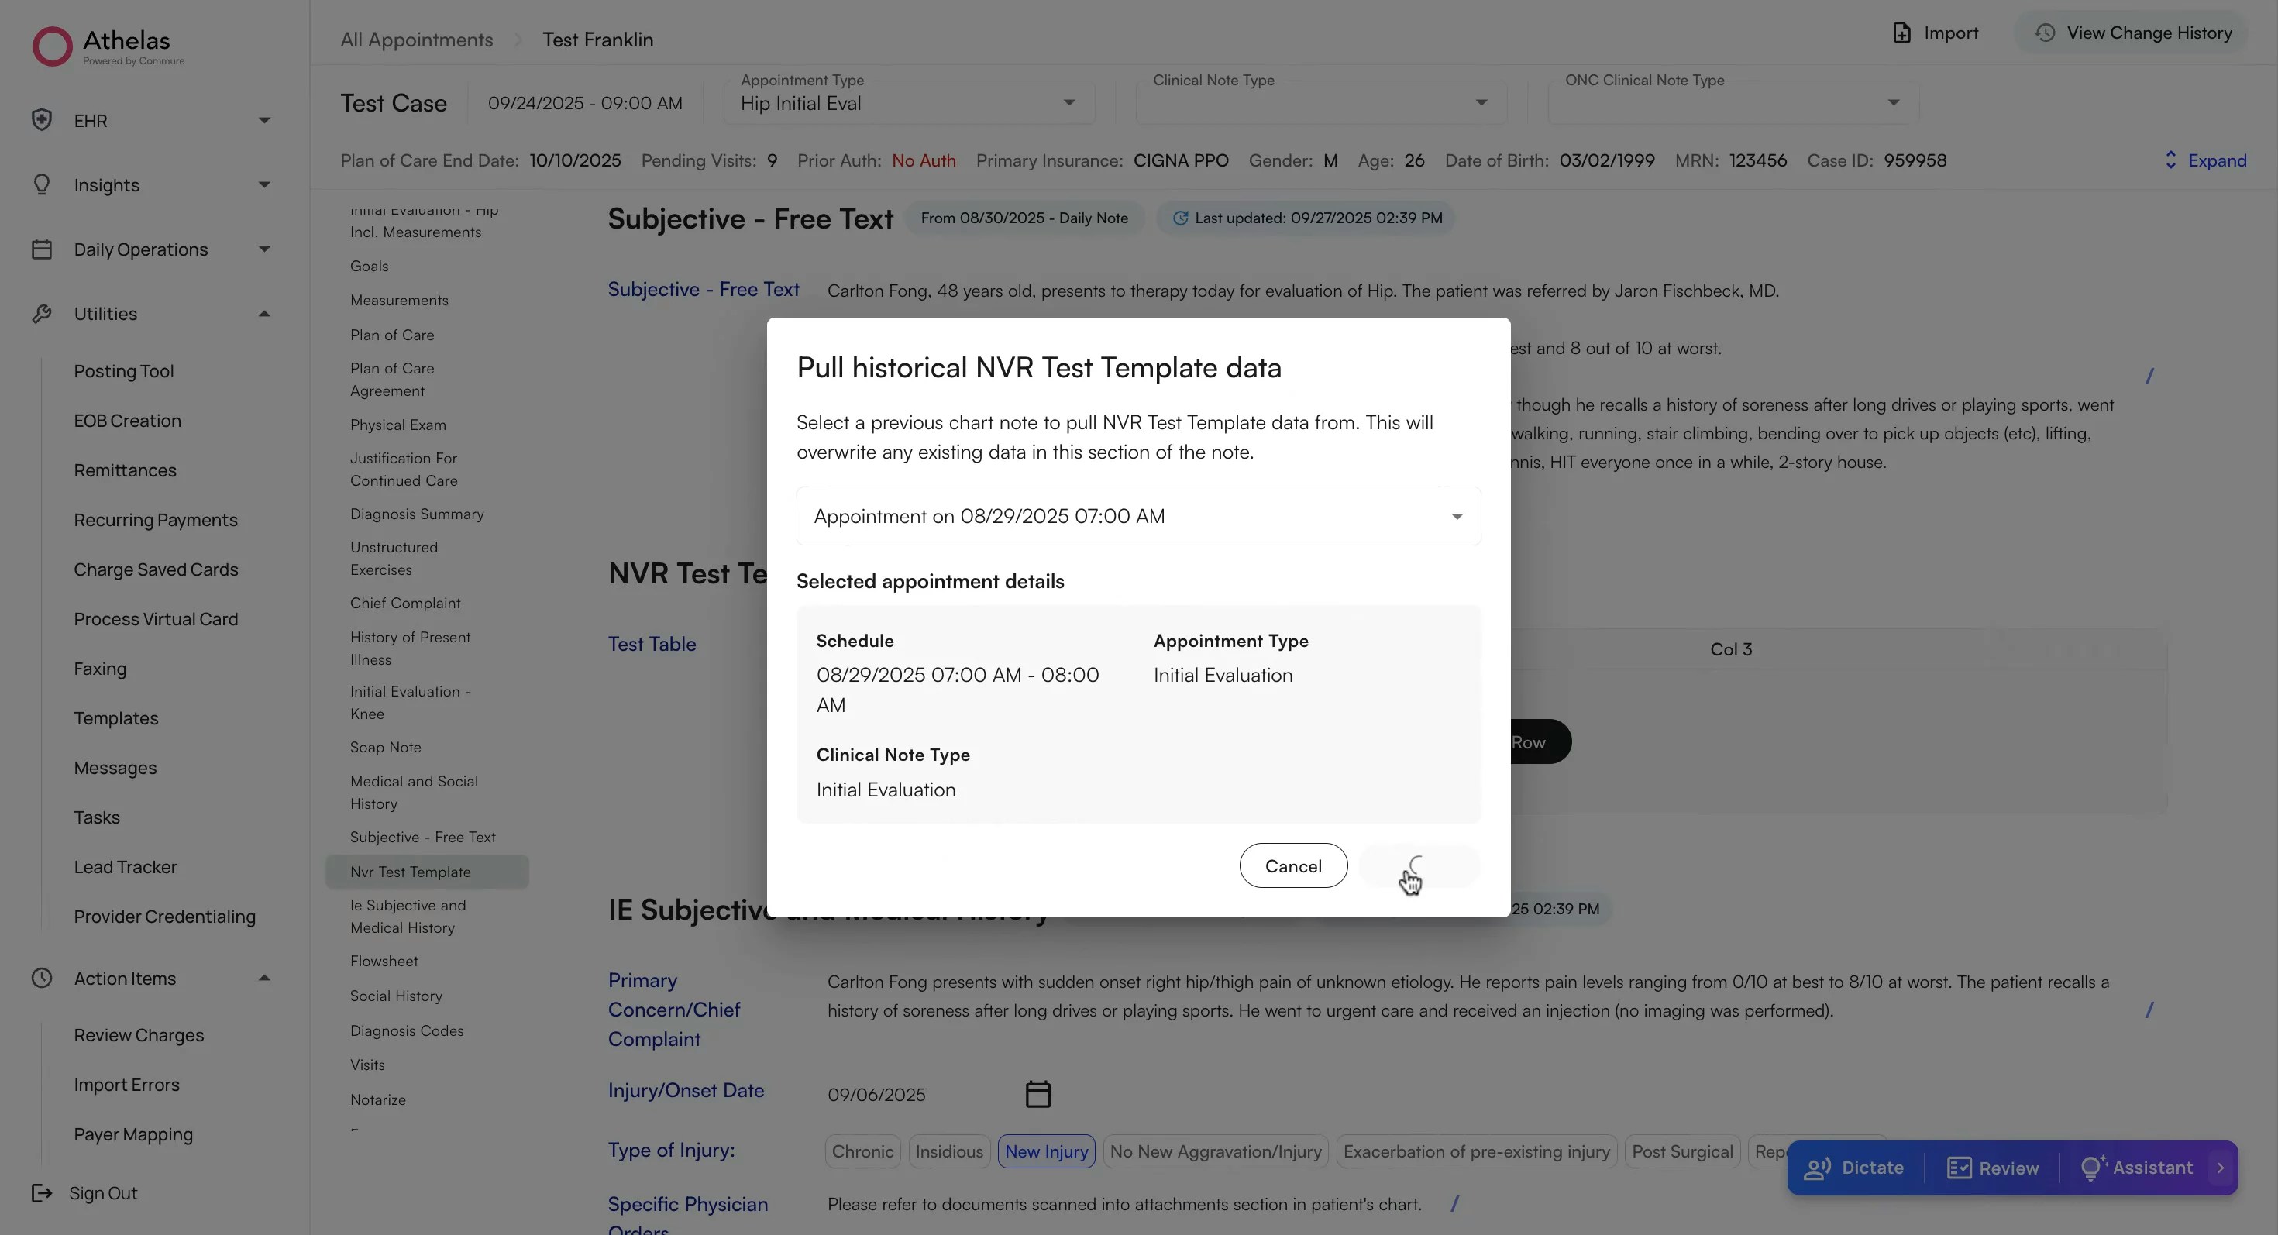Click the All Appointments breadcrumb link

[x=417, y=40]
